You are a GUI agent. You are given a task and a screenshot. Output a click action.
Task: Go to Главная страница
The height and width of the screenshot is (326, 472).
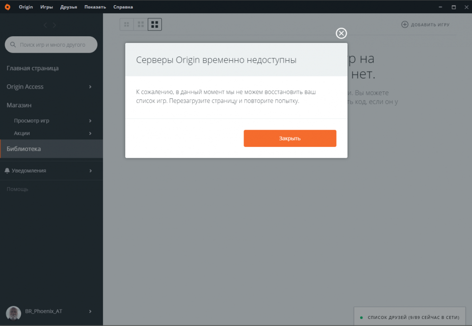click(33, 68)
